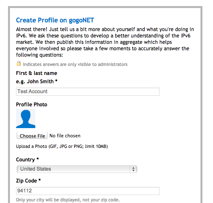Click the First & last name label
The image size is (213, 203).
click(x=37, y=73)
